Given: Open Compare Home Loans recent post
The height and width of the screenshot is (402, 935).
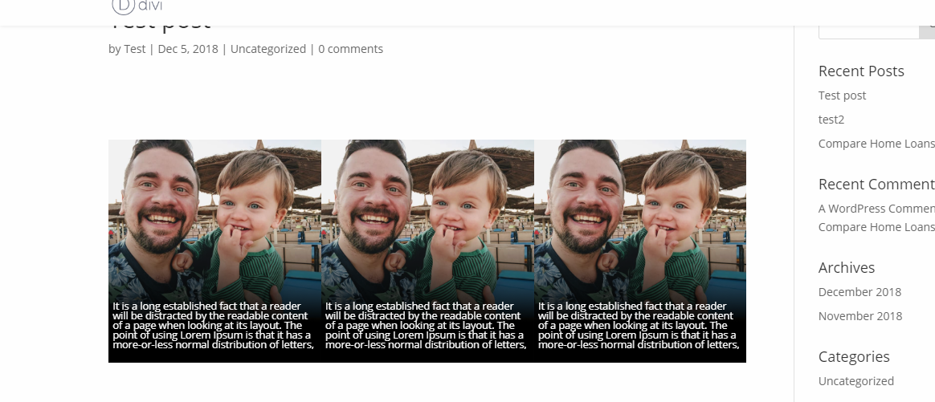Looking at the screenshot, I should pyautogui.click(x=876, y=144).
